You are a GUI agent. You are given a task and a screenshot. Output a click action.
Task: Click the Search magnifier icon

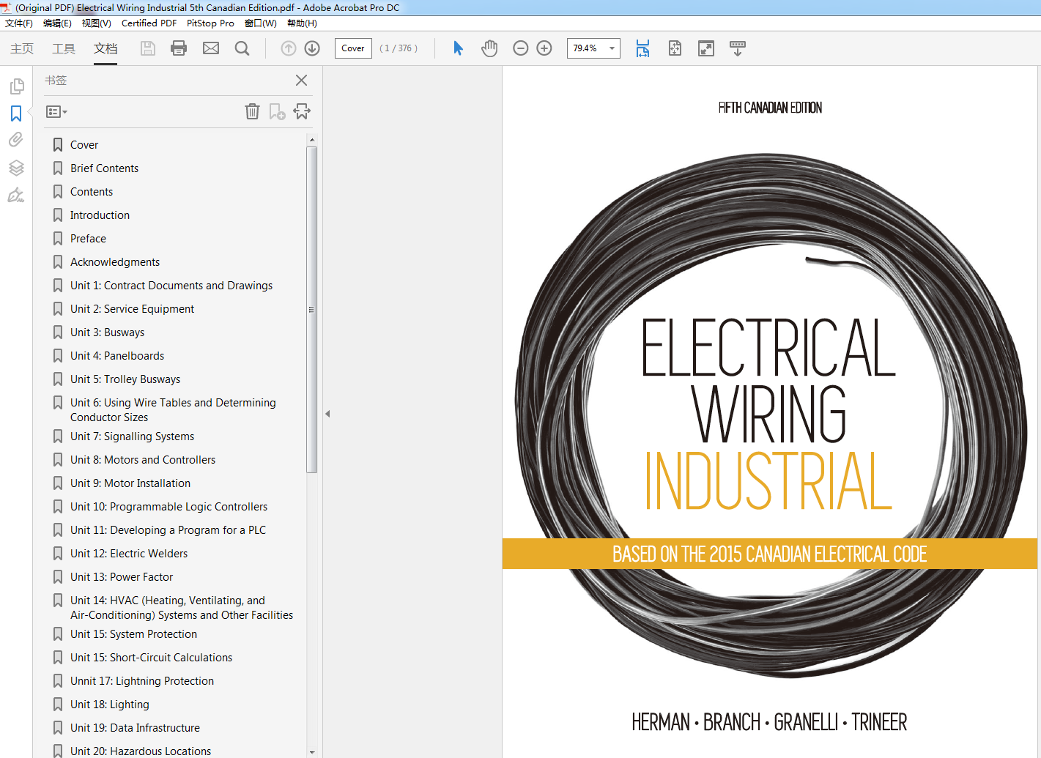click(242, 48)
